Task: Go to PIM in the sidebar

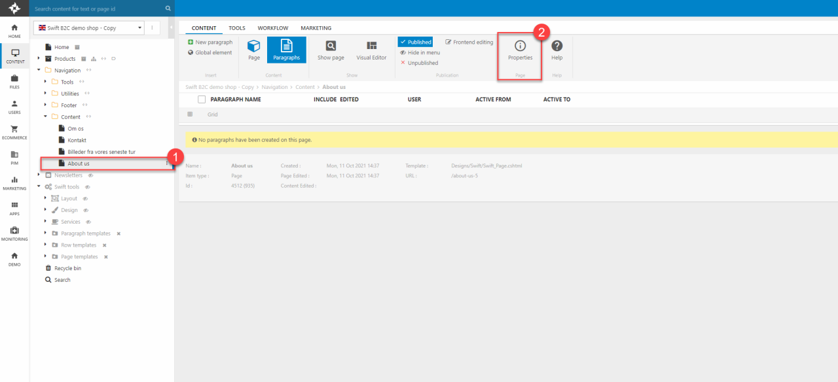Action: pyautogui.click(x=14, y=158)
